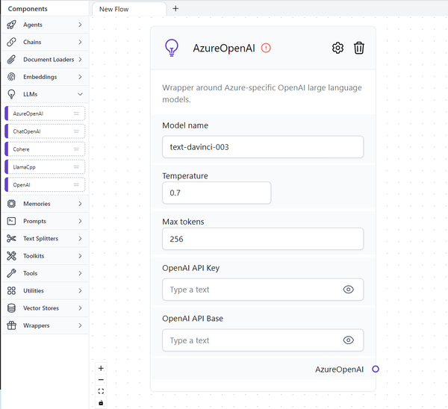Click the red warning icon beside AzureOpenAI
The height and width of the screenshot is (409, 448).
(x=266, y=48)
